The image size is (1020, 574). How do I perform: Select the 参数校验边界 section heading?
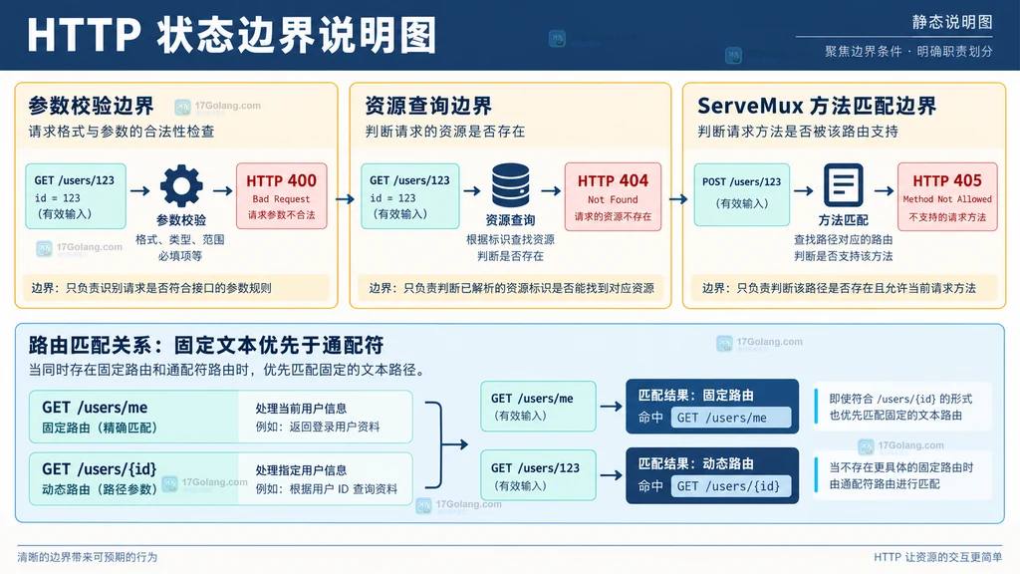[x=91, y=106]
